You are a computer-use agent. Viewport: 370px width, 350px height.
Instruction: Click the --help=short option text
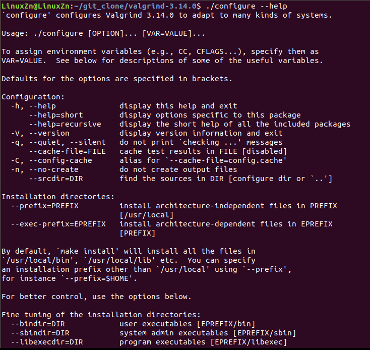click(x=56, y=115)
